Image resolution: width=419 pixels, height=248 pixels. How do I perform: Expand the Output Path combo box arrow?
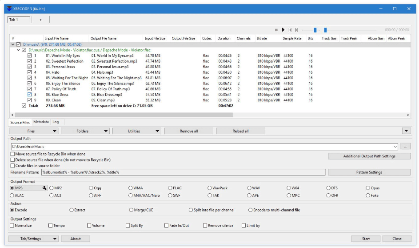click(395, 147)
